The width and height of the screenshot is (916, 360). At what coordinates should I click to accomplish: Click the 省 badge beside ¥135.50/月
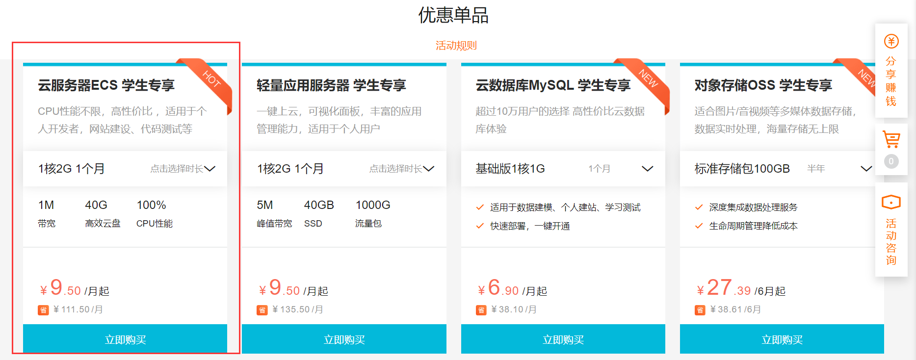(x=262, y=310)
